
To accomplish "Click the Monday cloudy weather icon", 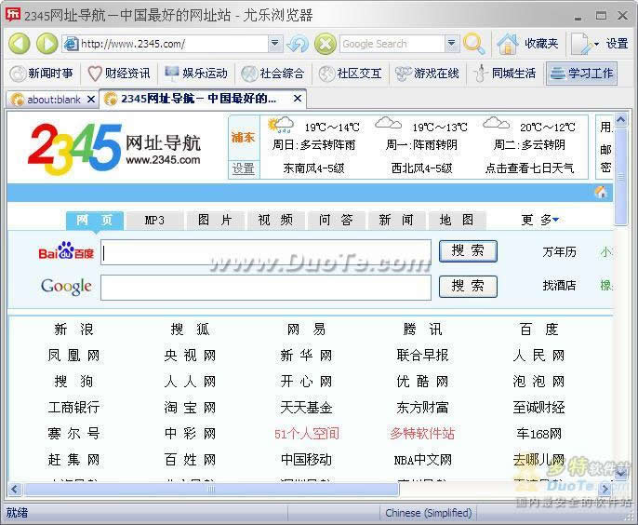I will click(x=388, y=123).
